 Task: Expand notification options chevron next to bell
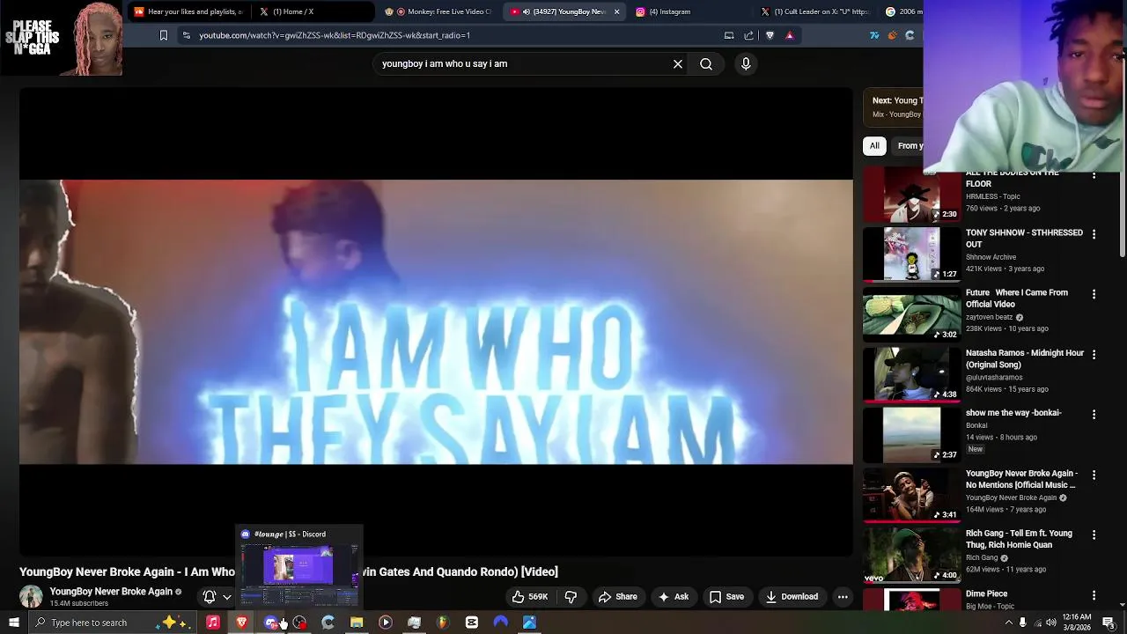(x=226, y=597)
